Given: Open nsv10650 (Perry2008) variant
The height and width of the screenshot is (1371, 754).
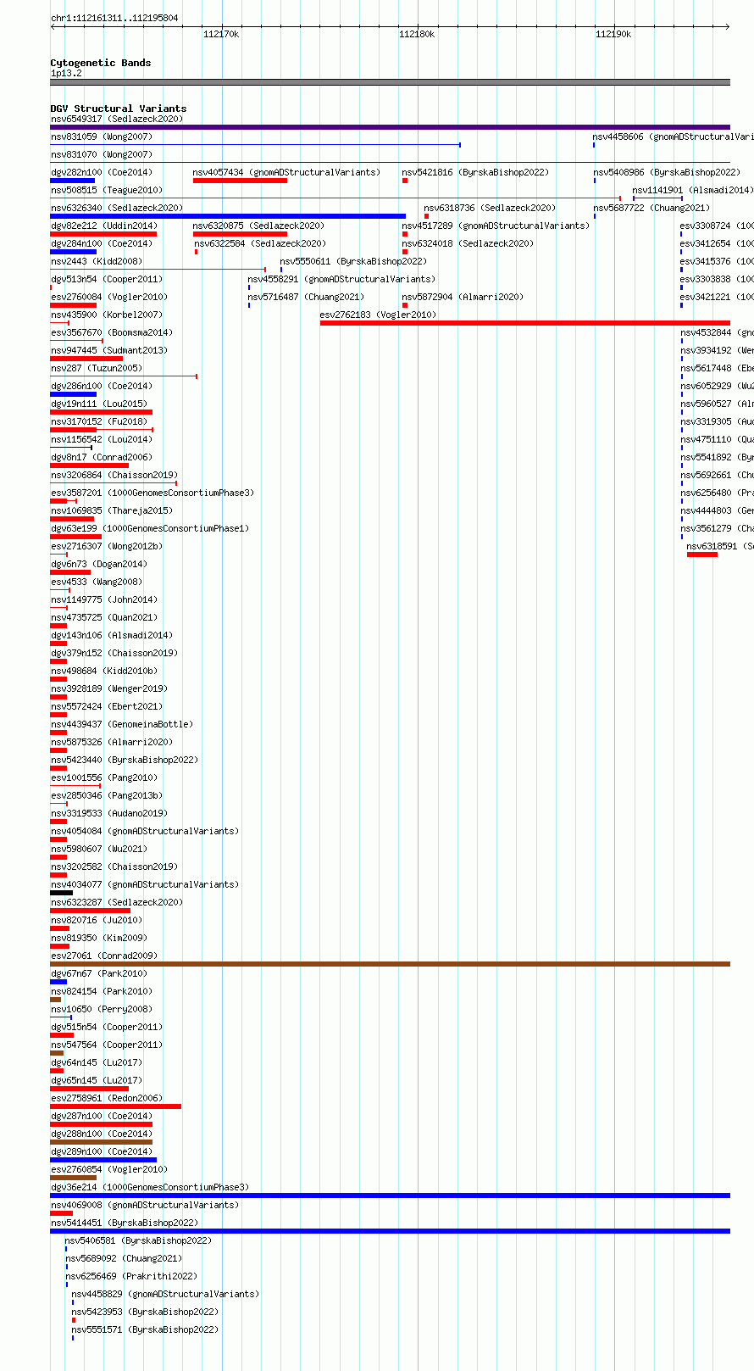Looking at the screenshot, I should (x=102, y=1009).
